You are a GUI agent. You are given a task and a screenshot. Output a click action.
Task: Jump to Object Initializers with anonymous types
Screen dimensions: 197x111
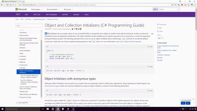coord(168,47)
